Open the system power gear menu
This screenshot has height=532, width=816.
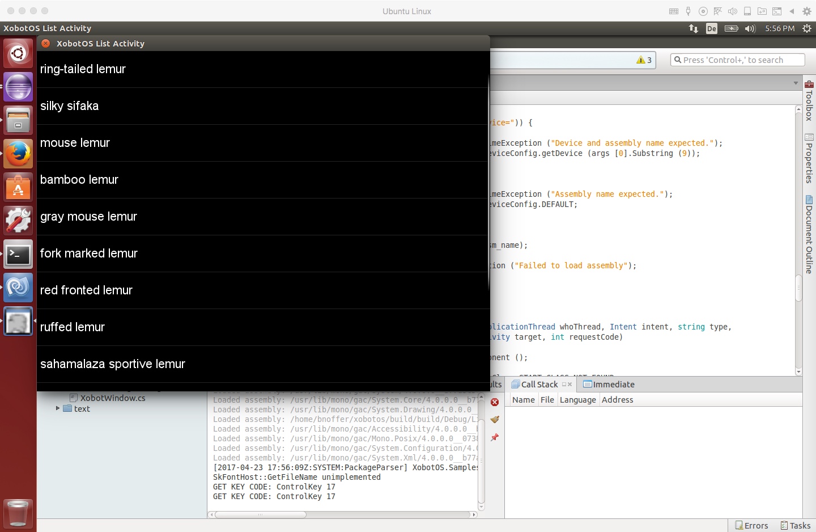coord(807,28)
